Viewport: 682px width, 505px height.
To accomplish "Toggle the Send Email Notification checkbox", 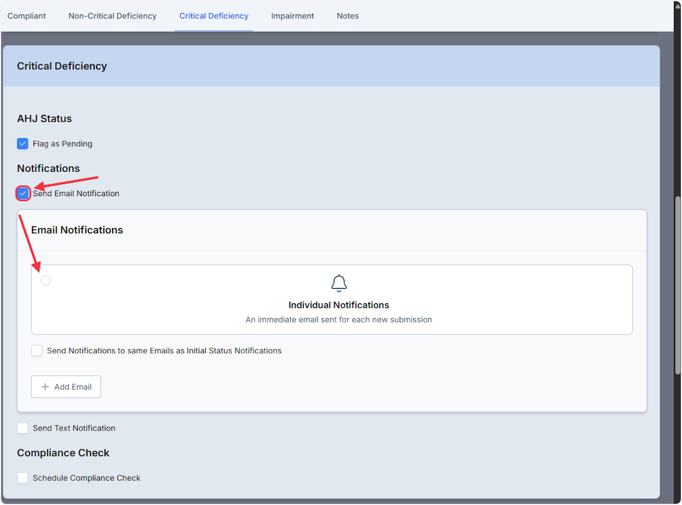I will pyautogui.click(x=23, y=193).
